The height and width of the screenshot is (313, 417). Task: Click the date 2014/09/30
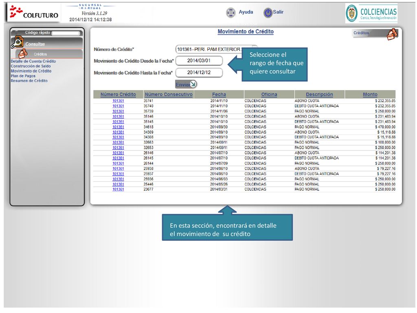[x=219, y=127]
